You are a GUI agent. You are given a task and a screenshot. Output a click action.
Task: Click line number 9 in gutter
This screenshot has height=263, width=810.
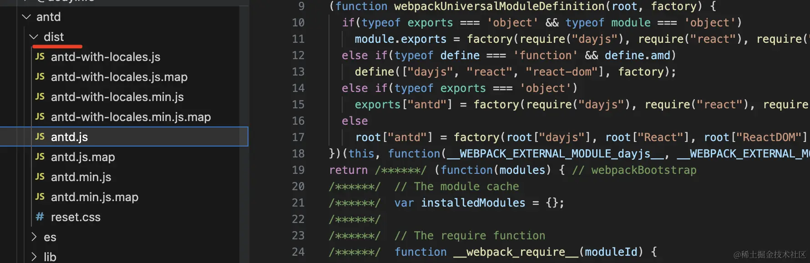coord(301,6)
